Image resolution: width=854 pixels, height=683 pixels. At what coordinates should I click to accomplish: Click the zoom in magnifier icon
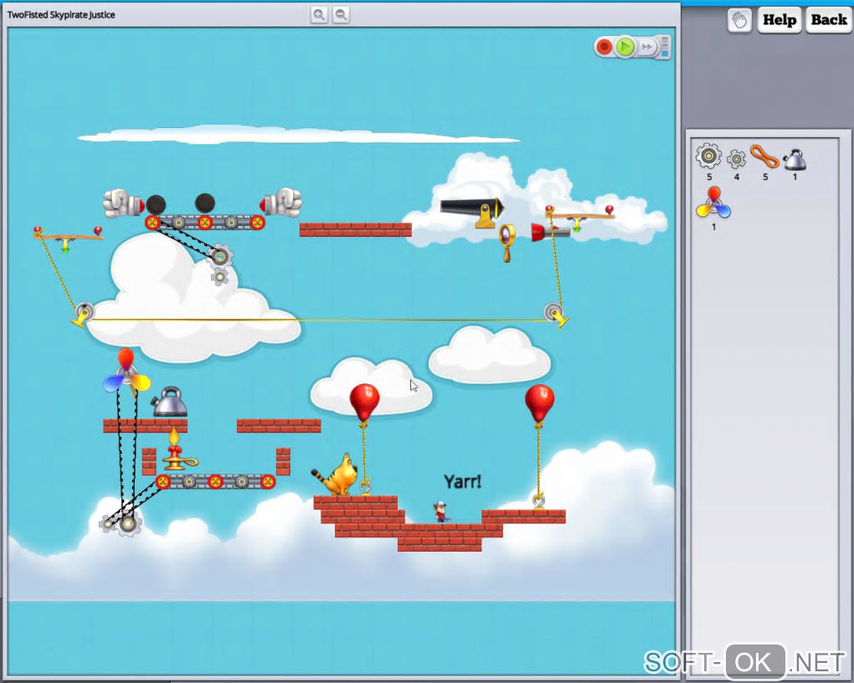[319, 15]
